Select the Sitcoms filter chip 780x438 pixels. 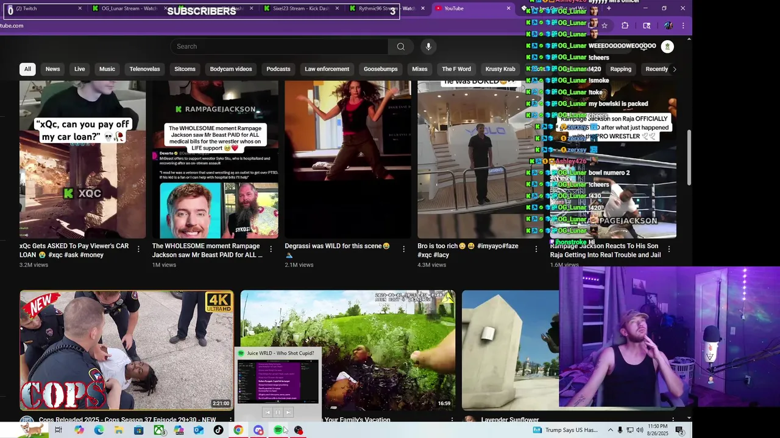pos(185,69)
